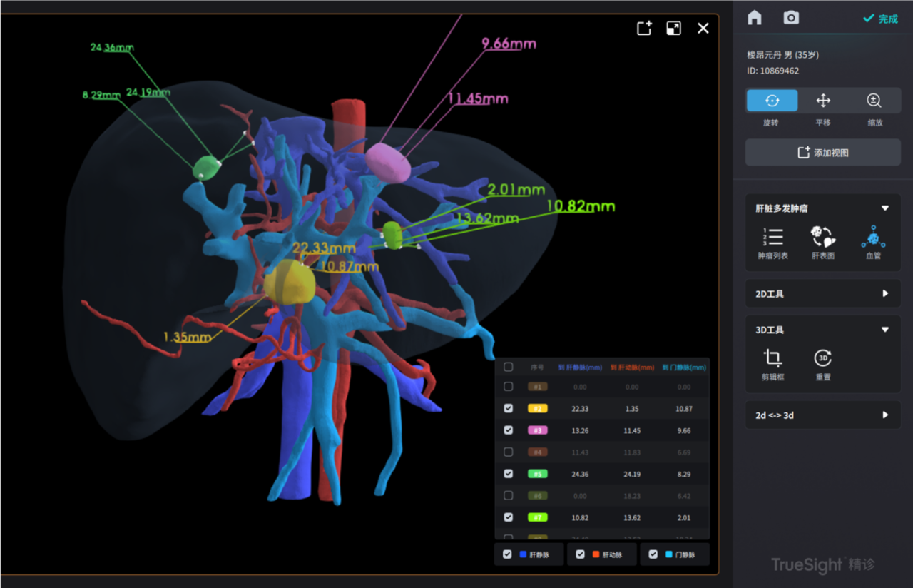Uncheck tumor #5 checkbox

[508, 473]
